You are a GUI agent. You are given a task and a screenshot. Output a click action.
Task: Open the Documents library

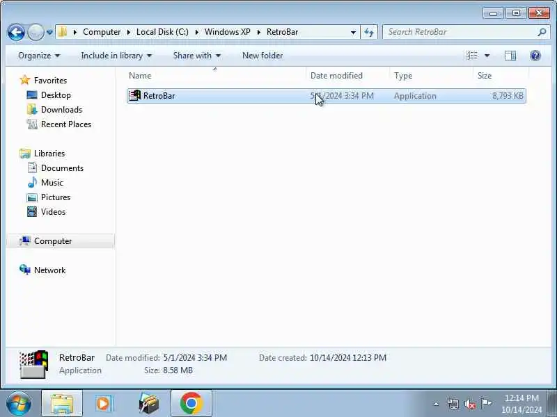tap(62, 167)
